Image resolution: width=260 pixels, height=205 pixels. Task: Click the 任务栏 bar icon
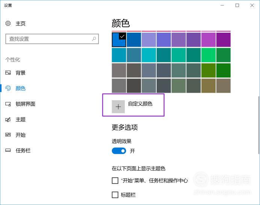[8, 150]
